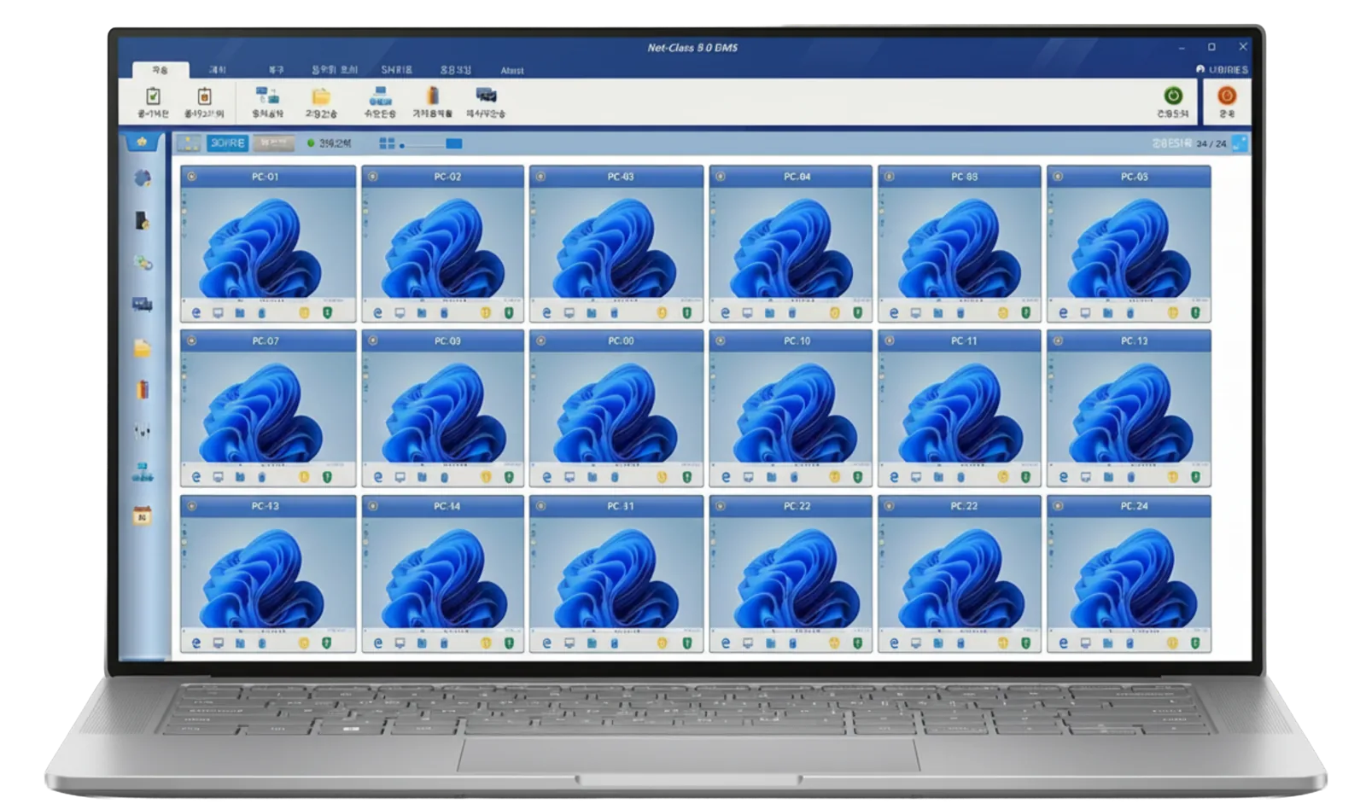The image size is (1366, 809).
Task: Click the green power button in the ribbon
Action: [1173, 96]
